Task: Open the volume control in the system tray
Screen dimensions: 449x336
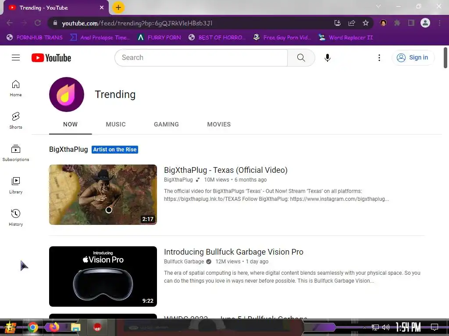Action: (386, 327)
